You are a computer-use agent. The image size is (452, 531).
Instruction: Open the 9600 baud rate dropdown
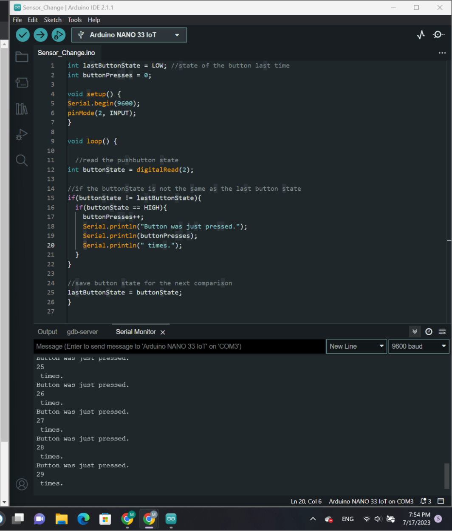(419, 346)
